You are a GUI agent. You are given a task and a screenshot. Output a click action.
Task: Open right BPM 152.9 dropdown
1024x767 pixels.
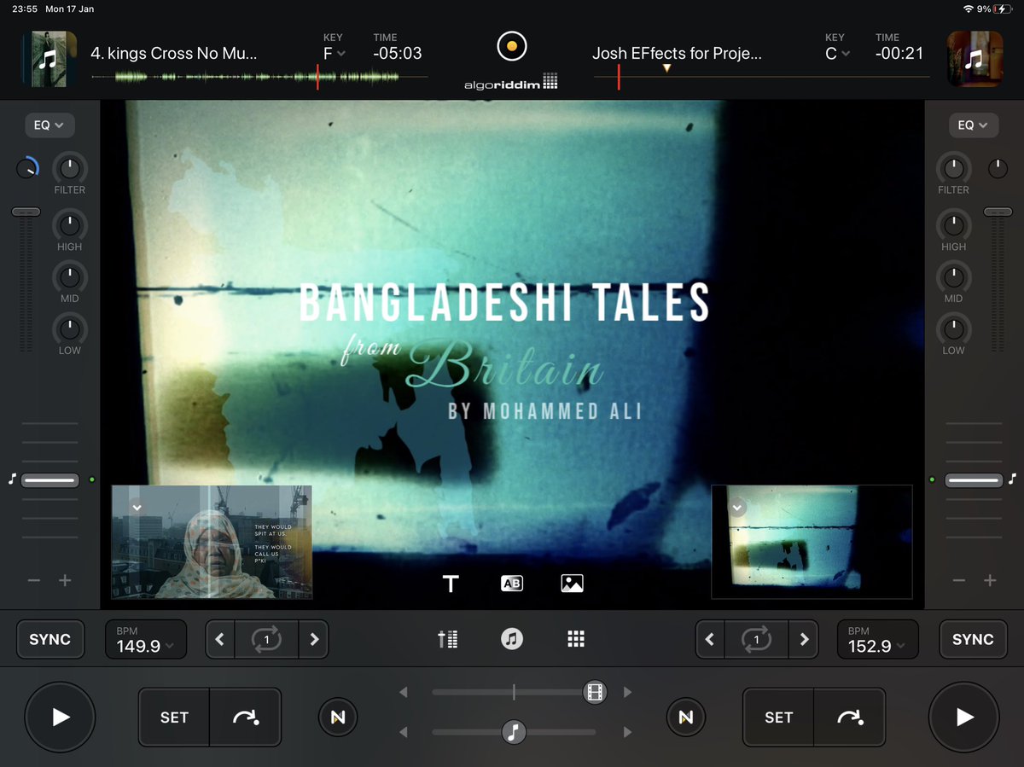click(x=876, y=640)
